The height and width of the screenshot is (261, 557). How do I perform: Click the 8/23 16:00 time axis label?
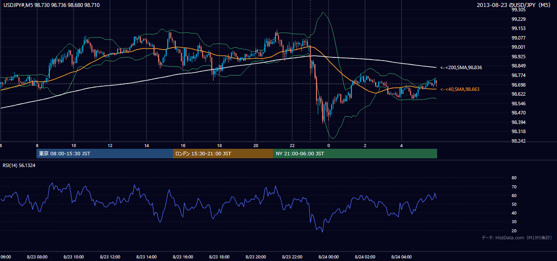183,257
